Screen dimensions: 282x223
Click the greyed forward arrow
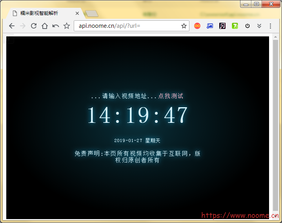[23, 26]
